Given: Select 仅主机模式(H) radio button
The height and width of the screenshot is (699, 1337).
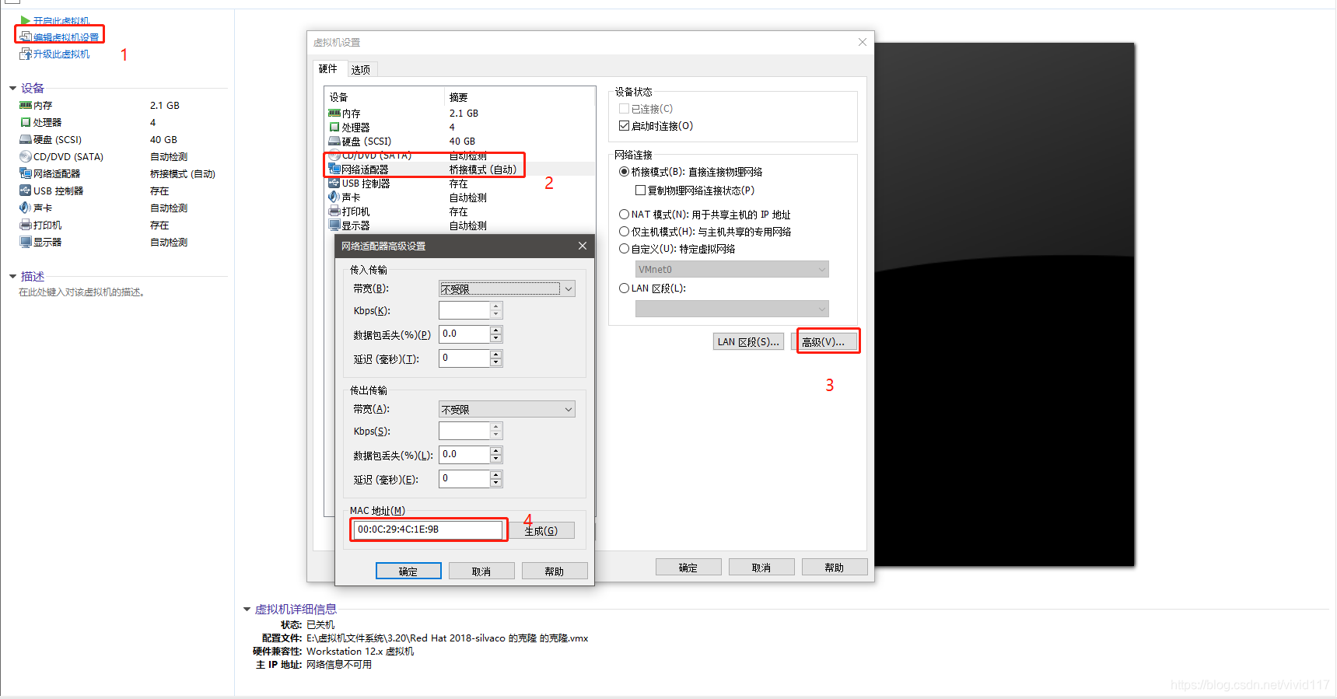Looking at the screenshot, I should [x=624, y=232].
